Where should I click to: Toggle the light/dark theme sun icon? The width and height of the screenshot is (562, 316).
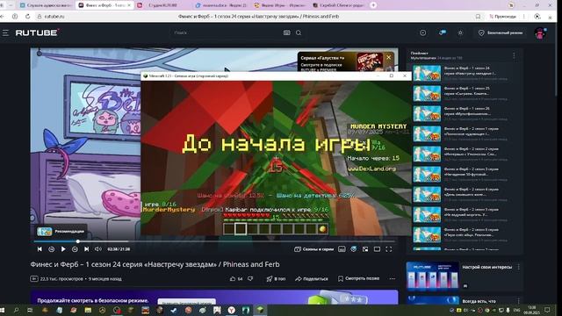coord(460,32)
